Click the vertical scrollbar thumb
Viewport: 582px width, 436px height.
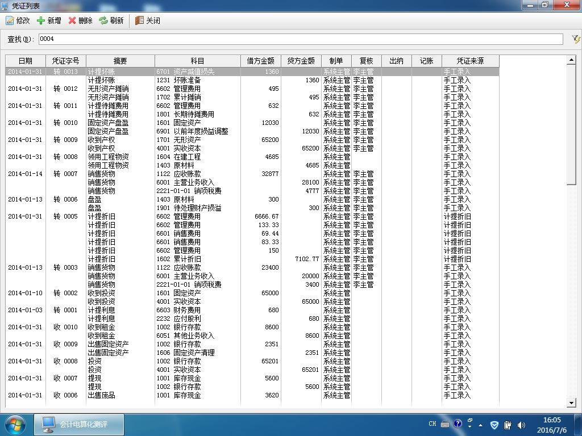click(572, 124)
